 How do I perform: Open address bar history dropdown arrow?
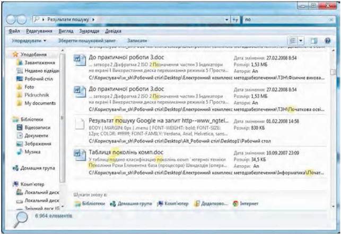coord(226,20)
